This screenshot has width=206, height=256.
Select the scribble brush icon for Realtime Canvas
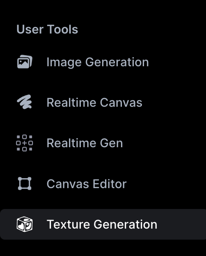25,102
